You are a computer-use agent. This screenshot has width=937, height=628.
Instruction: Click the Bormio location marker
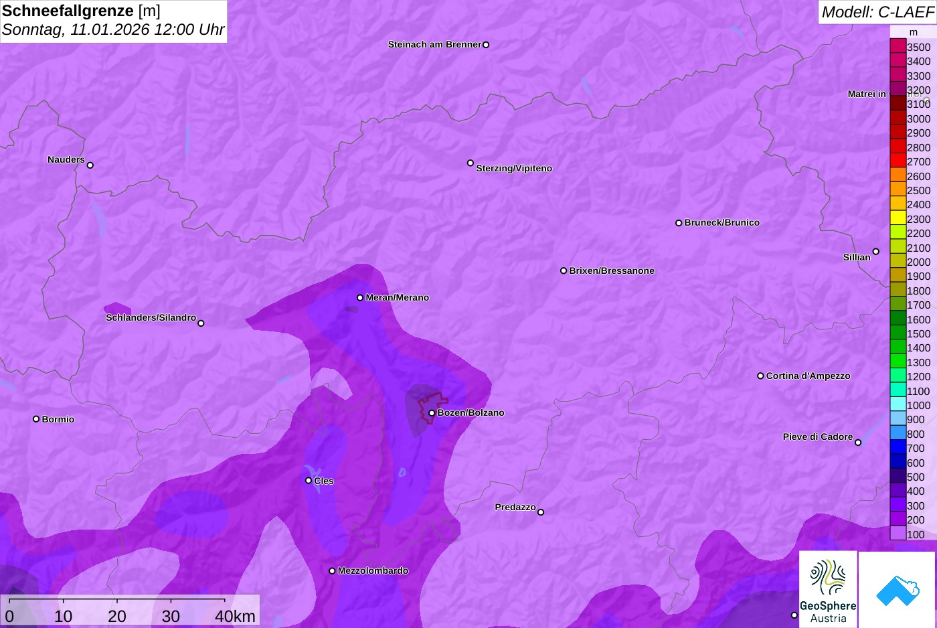tap(36, 419)
